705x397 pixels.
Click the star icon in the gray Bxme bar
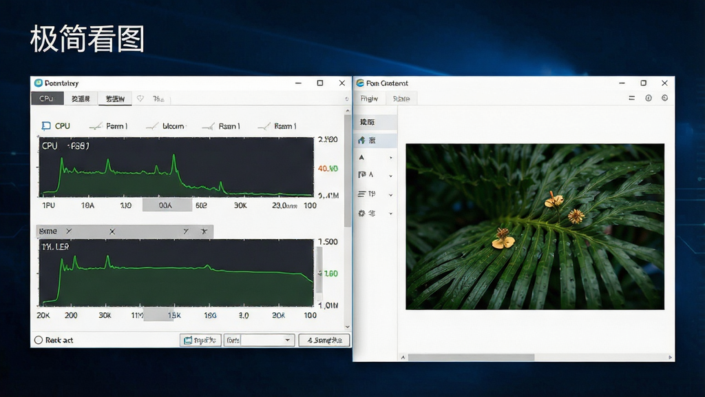[x=204, y=232]
